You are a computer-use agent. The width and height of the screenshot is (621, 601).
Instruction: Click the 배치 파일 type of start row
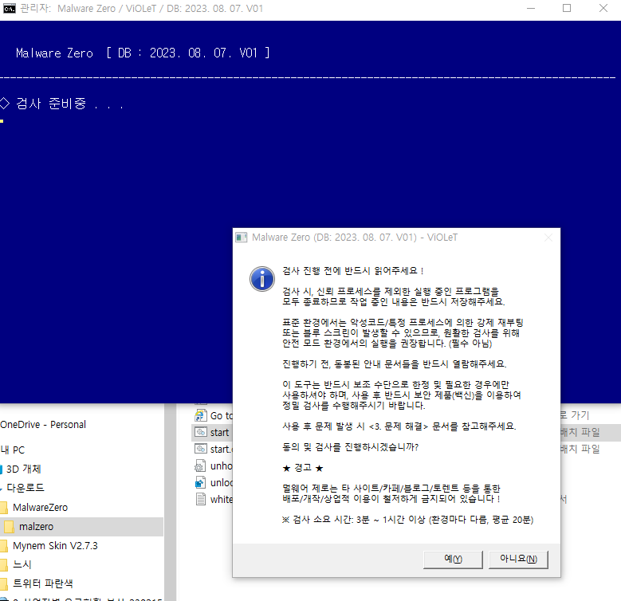[x=580, y=432]
